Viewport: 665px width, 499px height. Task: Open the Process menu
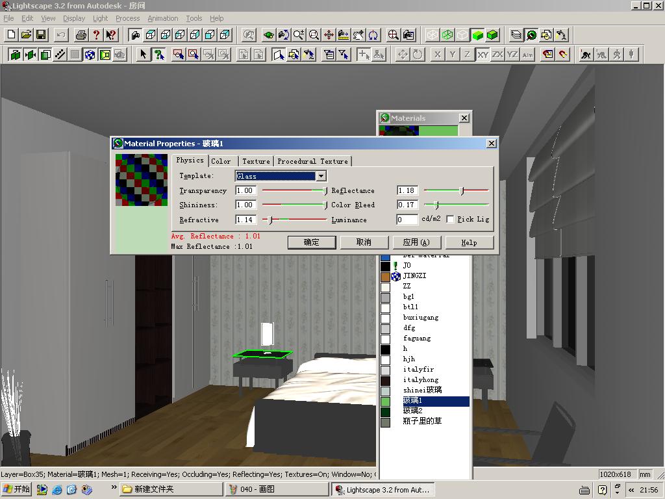127,18
